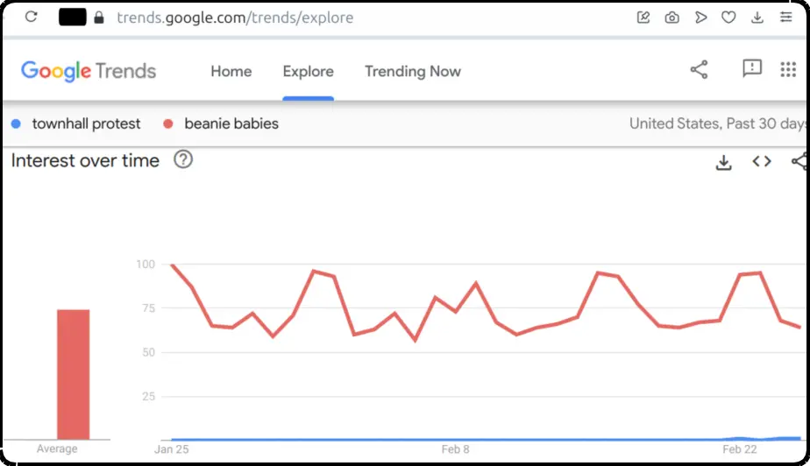The width and height of the screenshot is (810, 466).
Task: Click the heart bookmark icon
Action: pyautogui.click(x=728, y=18)
